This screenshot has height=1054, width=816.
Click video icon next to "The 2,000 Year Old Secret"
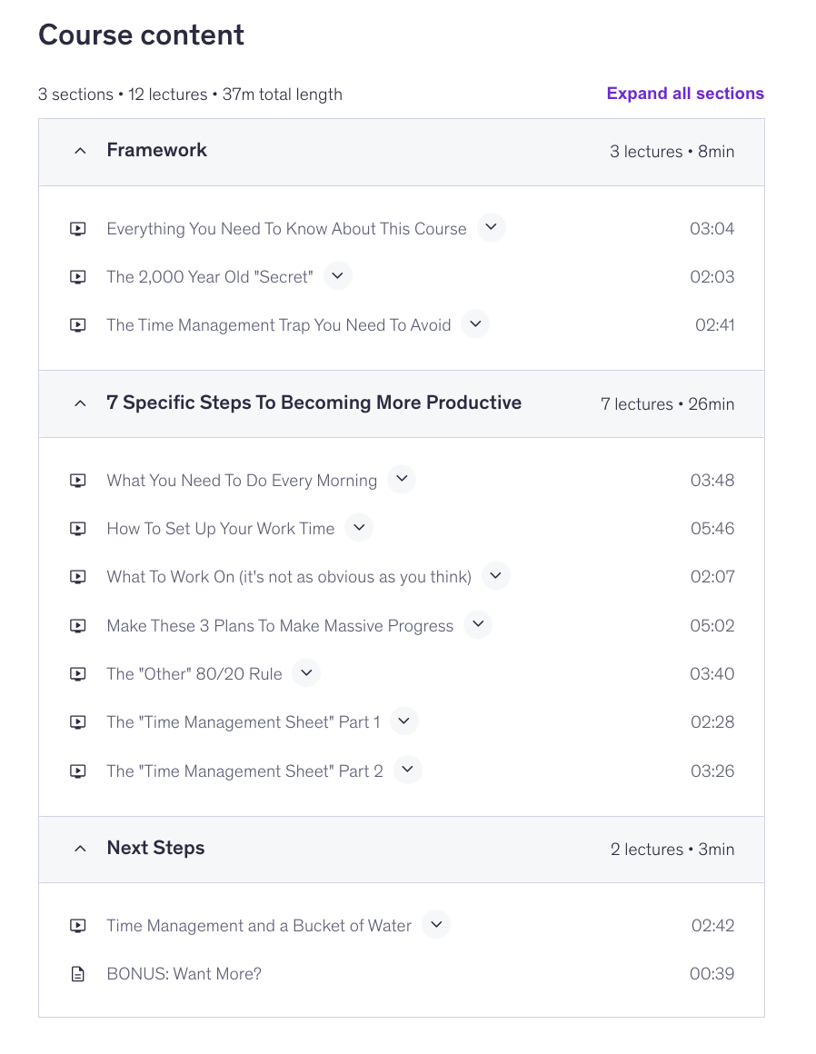click(78, 277)
